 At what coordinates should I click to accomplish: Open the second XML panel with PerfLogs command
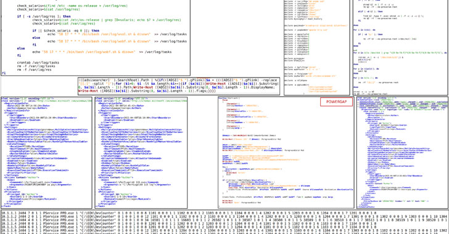[x=141, y=153]
